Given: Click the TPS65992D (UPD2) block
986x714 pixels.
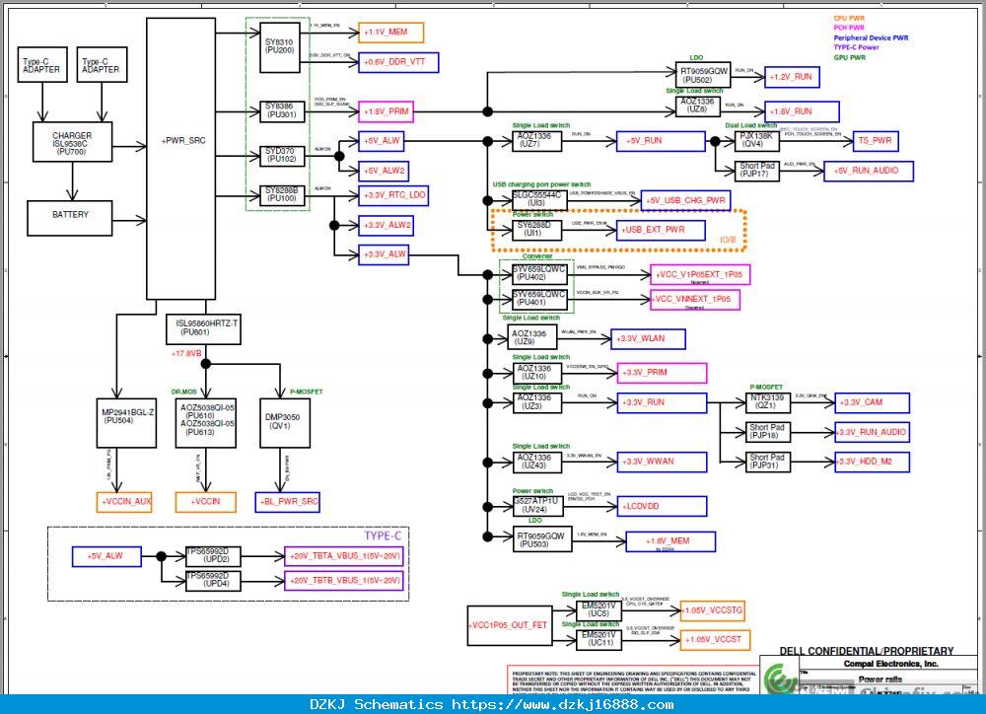Looking at the screenshot, I should (213, 556).
